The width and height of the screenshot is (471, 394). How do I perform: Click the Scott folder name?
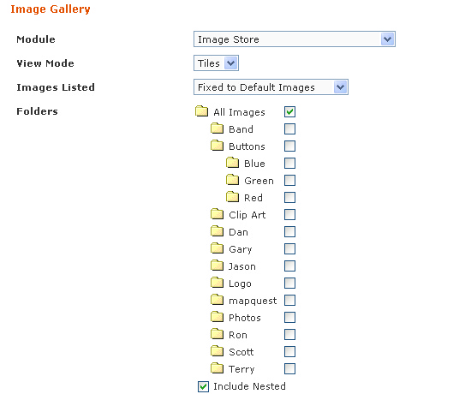[241, 352]
